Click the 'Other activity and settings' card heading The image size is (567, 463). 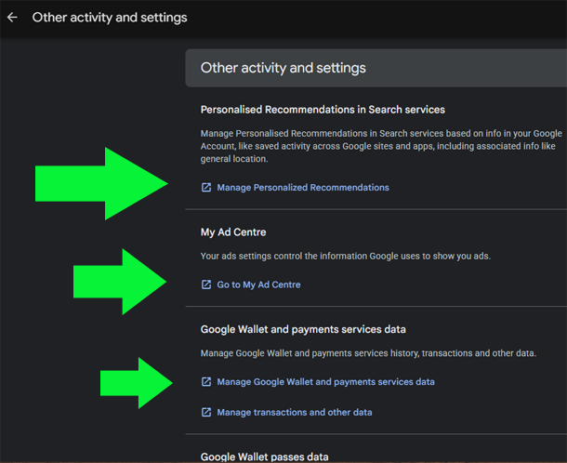[x=283, y=68]
